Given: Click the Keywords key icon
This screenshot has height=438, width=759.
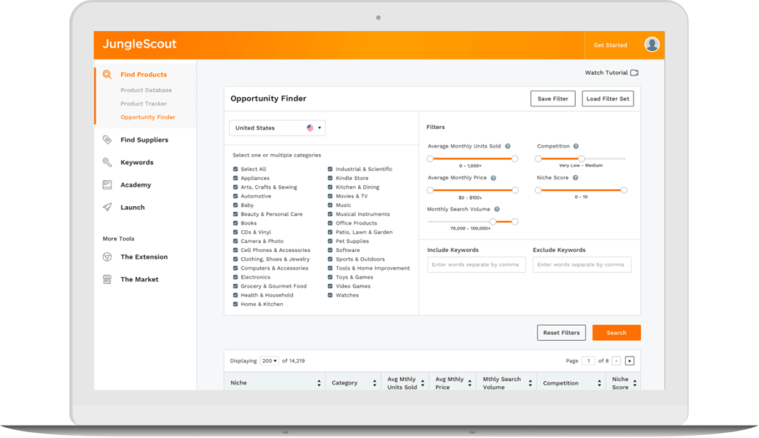Looking at the screenshot, I should (x=107, y=162).
